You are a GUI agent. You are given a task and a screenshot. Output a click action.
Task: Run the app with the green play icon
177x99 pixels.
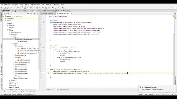coord(31,8)
